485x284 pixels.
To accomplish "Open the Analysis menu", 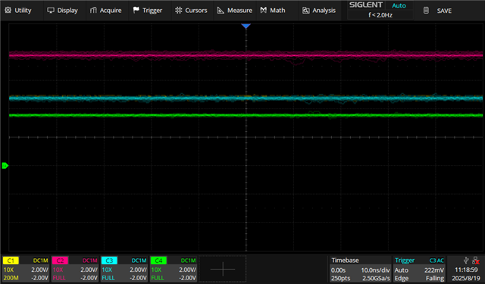I will point(319,10).
